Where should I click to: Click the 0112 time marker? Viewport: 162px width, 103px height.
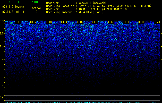coord(33,22)
